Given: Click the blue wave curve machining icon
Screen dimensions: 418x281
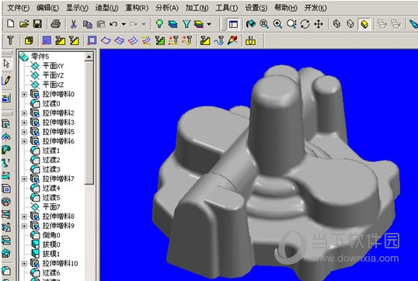Looking at the screenshot, I should (219, 40).
